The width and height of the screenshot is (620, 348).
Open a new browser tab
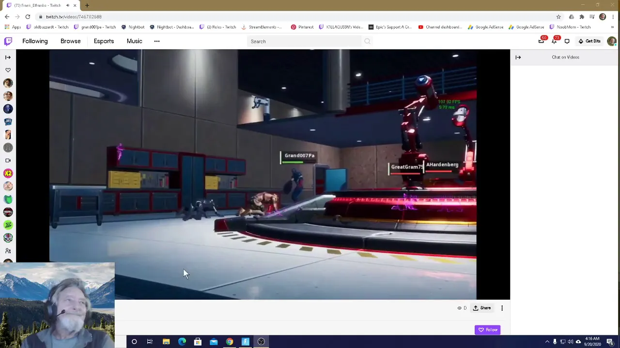[87, 5]
